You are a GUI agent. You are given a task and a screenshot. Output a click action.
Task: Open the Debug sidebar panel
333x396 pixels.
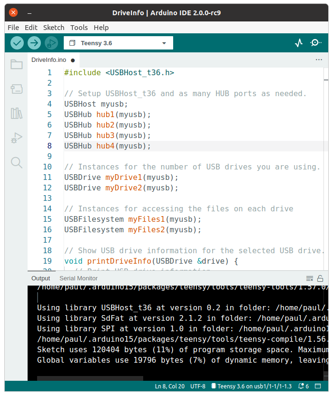(x=17, y=138)
